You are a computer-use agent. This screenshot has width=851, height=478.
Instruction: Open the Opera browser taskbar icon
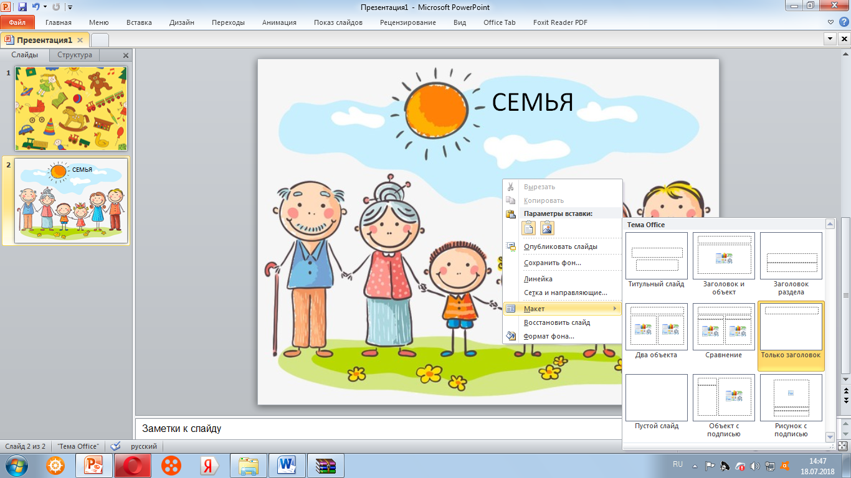pyautogui.click(x=132, y=466)
